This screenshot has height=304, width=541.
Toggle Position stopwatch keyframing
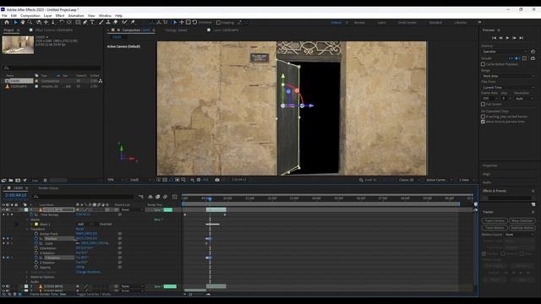(36, 238)
